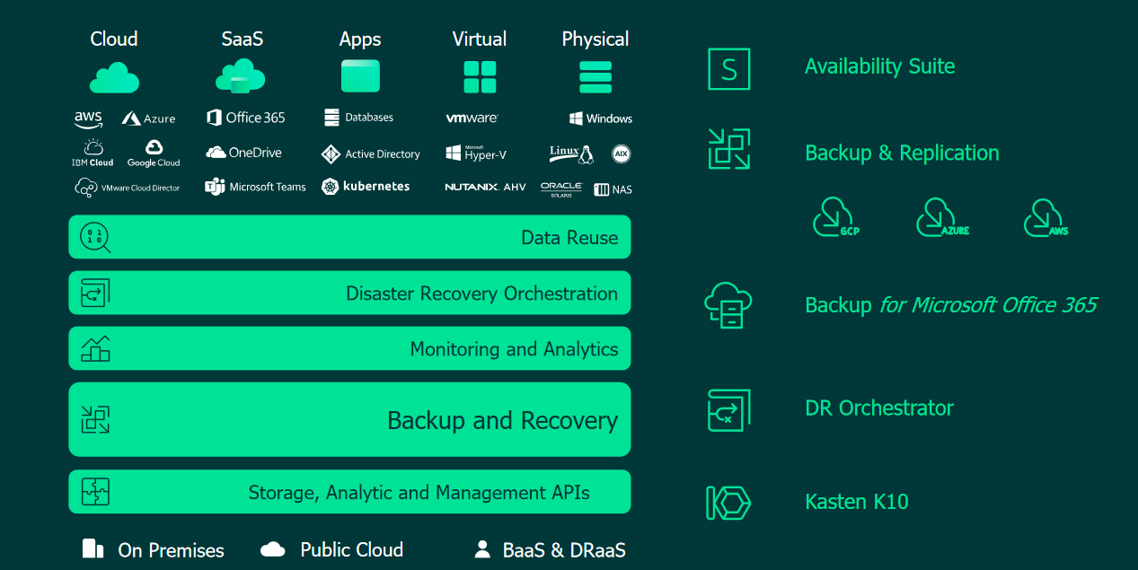1138x570 pixels.
Task: Click the On Premises building icon
Action: (93, 549)
